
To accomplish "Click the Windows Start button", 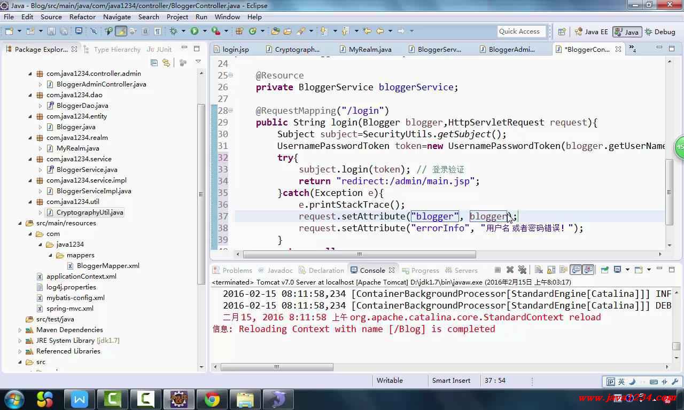I will 13,399.
